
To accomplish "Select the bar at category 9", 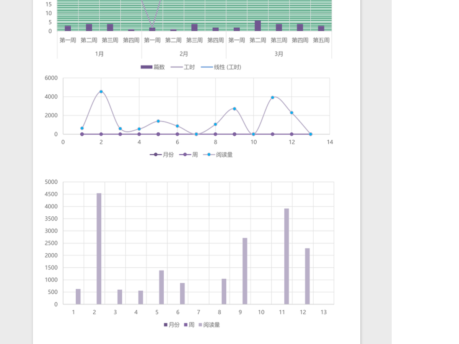I will (245, 271).
